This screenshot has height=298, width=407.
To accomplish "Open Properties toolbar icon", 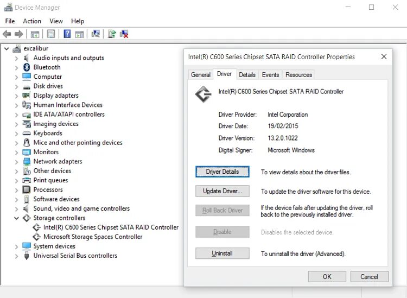I will tap(51, 34).
